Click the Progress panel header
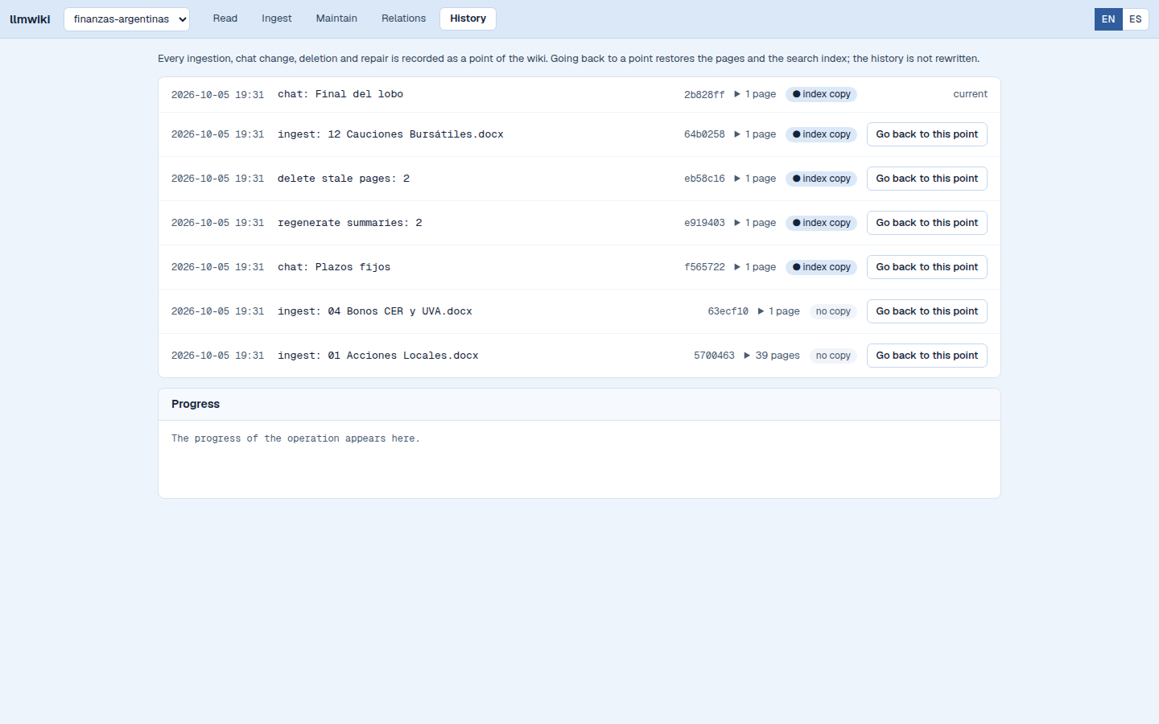Screen dimensions: 1159x724 (x=579, y=405)
